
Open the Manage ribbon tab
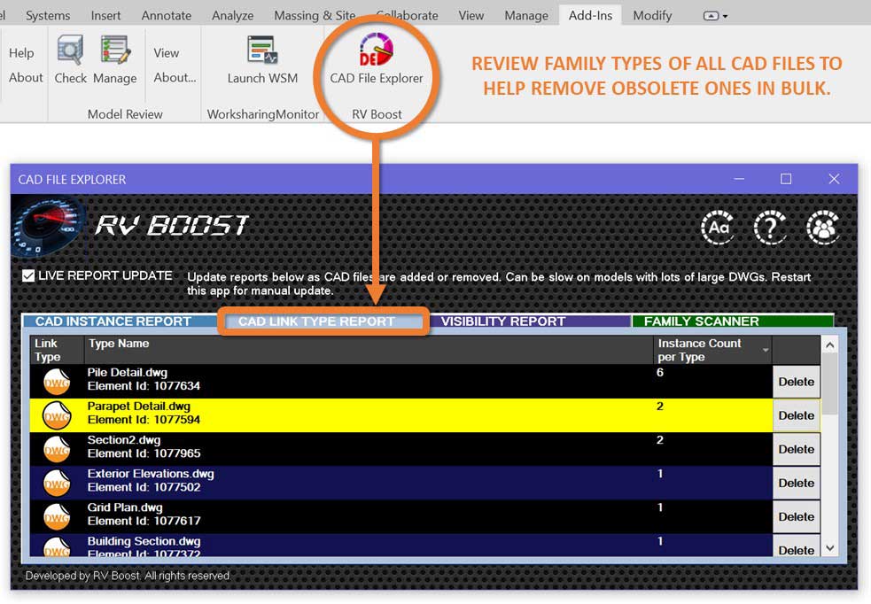coord(526,16)
